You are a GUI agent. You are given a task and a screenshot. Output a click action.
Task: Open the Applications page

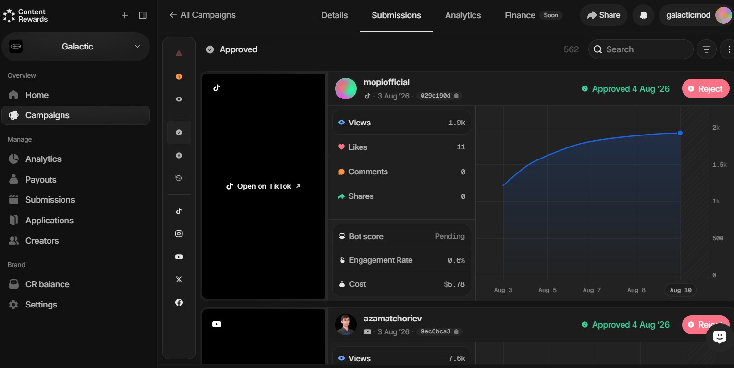click(76, 221)
